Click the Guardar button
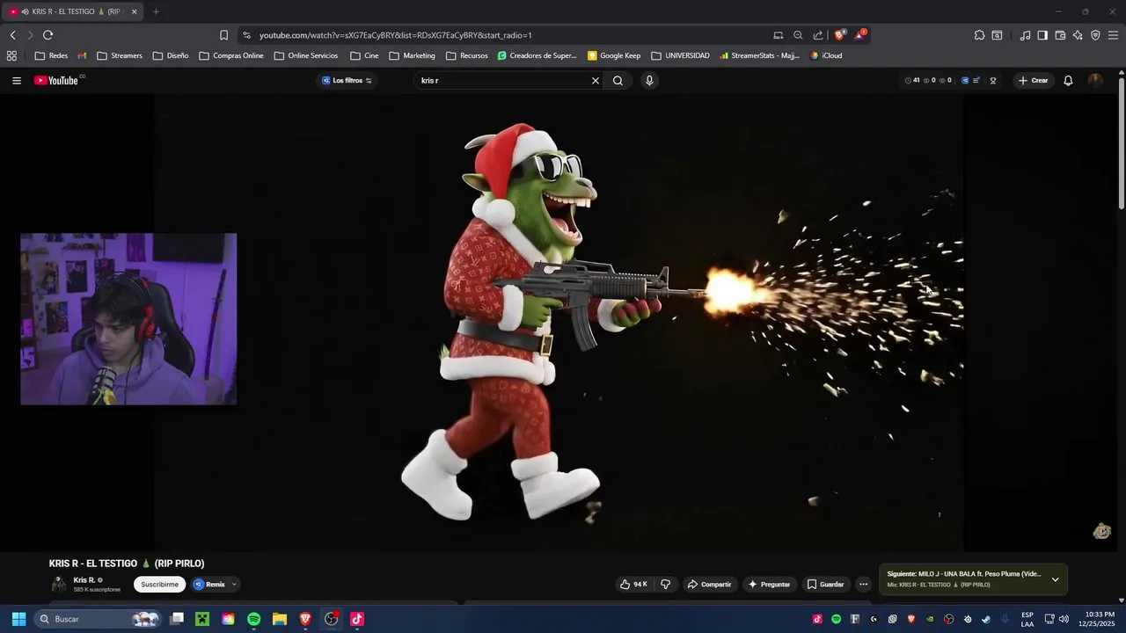 point(825,584)
